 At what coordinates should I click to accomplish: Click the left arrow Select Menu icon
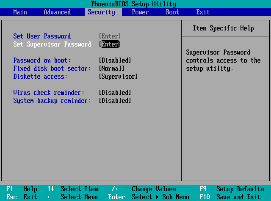coord(49,197)
